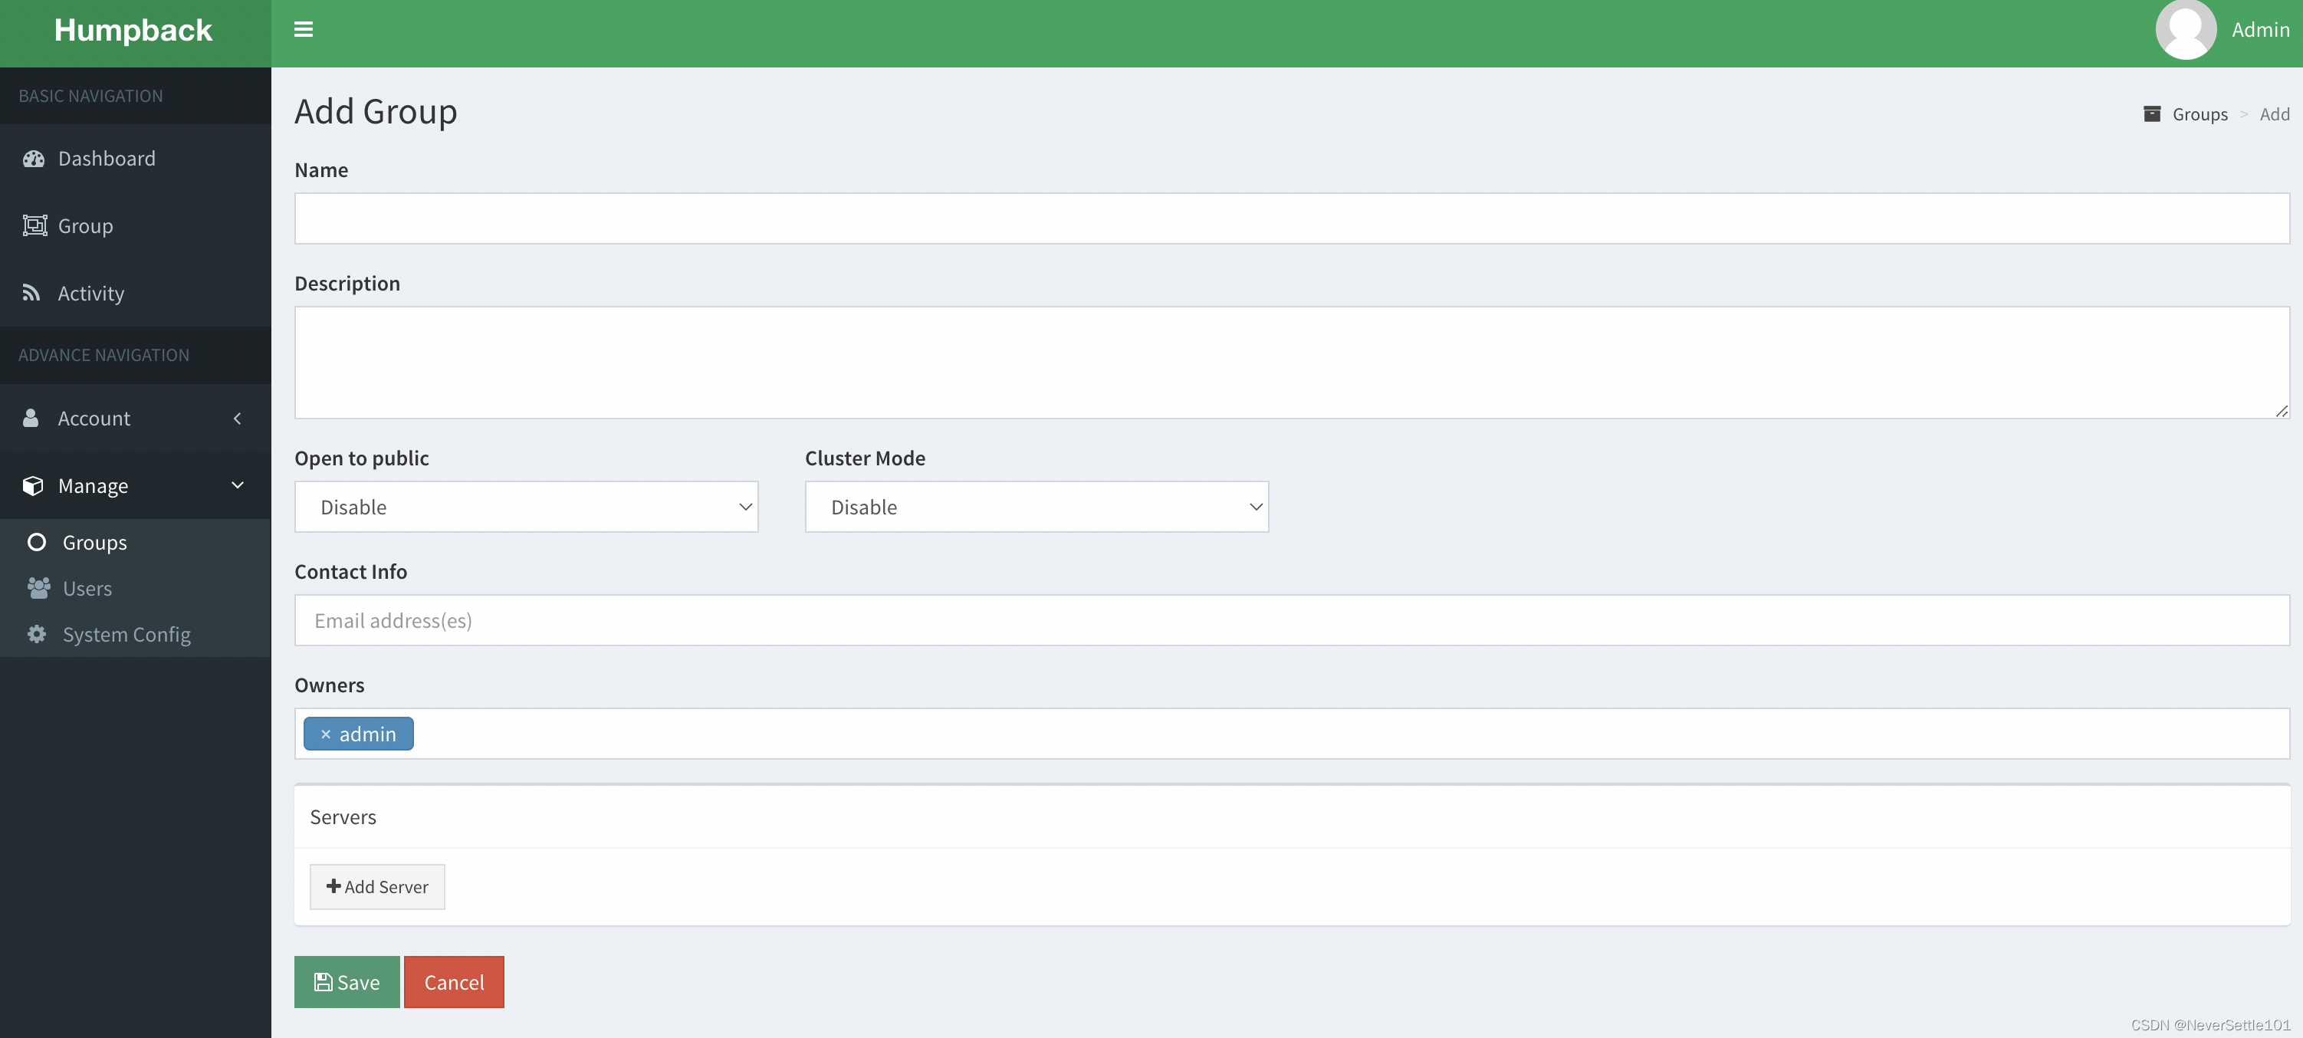Click the Users navigation icon

click(38, 587)
